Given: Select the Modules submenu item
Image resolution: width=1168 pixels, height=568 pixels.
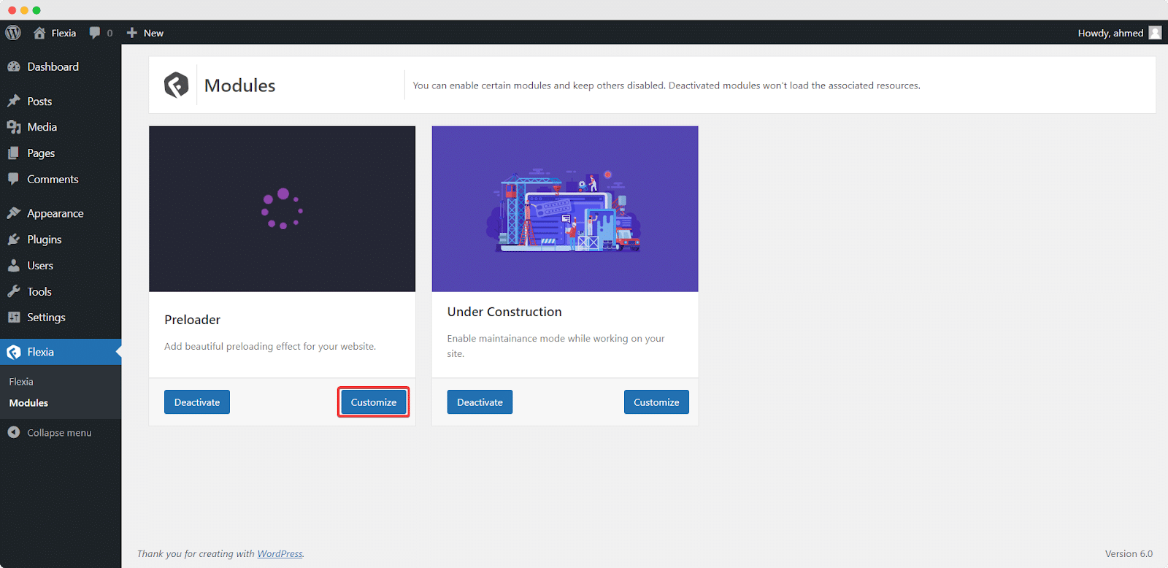Looking at the screenshot, I should pyautogui.click(x=28, y=403).
